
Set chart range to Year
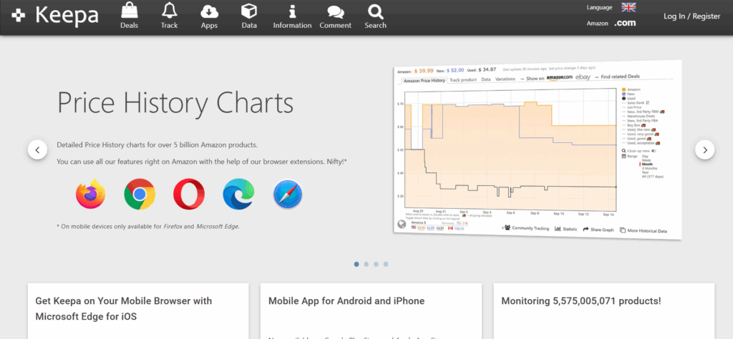click(646, 172)
